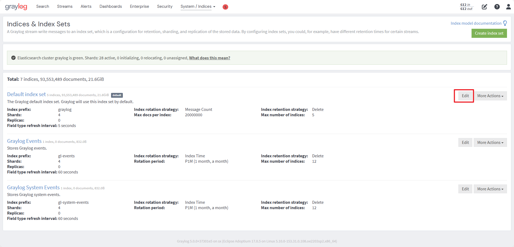This screenshot has width=514, height=247.
Task: Open the Default index set link
Action: tap(26, 94)
